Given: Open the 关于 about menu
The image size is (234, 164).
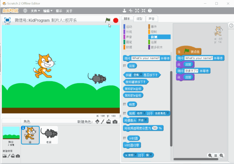Looking at the screenshot, I should (69, 11).
